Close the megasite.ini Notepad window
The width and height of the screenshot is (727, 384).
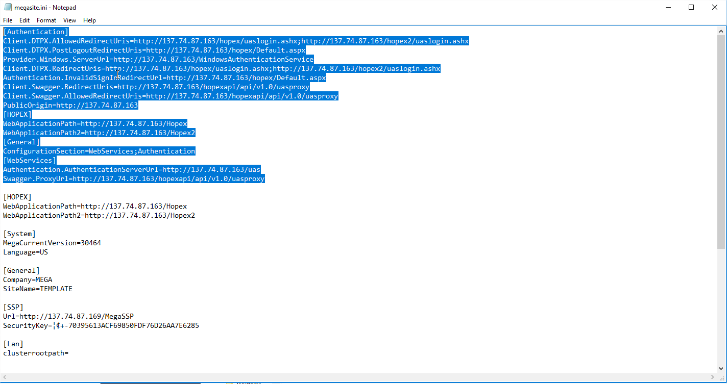(715, 7)
